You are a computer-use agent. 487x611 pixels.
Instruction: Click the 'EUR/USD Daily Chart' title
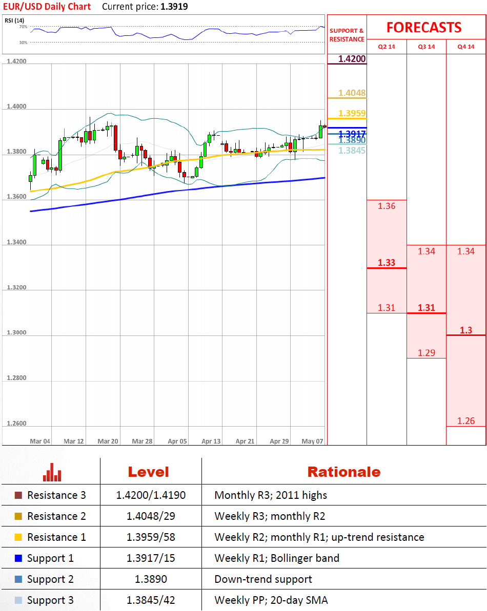coord(47,7)
